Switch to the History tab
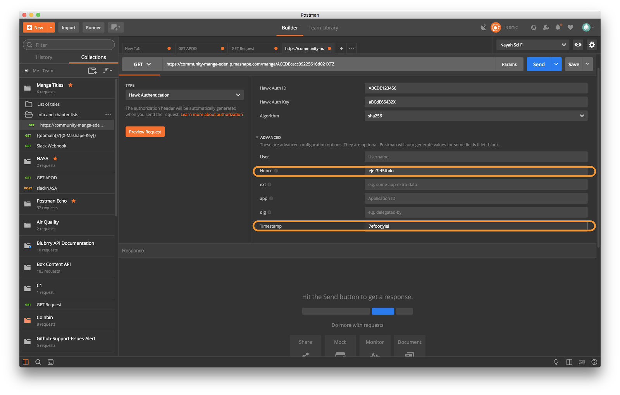Image resolution: width=620 pixels, height=395 pixels. click(x=44, y=57)
